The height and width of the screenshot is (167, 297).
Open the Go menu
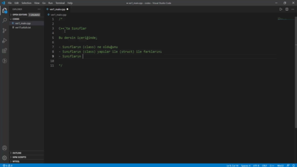44,3
